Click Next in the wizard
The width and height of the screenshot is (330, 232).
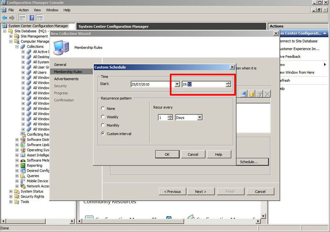click(x=201, y=191)
